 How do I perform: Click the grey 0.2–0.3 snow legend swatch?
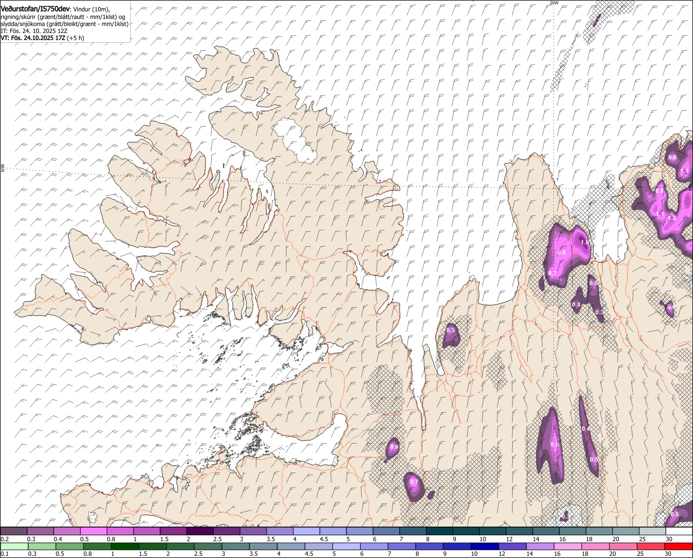(14, 531)
